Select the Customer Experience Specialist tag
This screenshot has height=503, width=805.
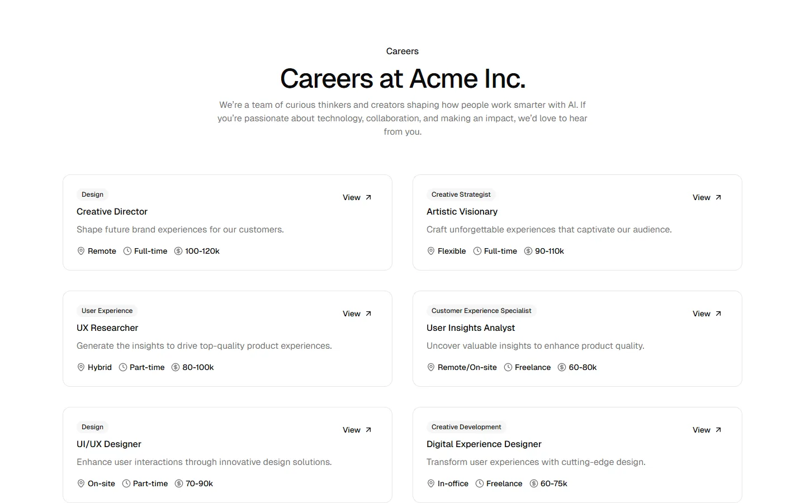[x=481, y=310]
